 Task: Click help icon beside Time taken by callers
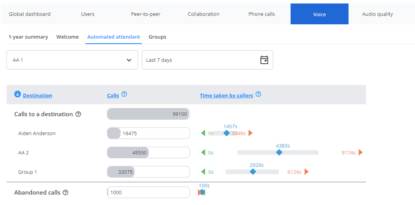point(258,94)
